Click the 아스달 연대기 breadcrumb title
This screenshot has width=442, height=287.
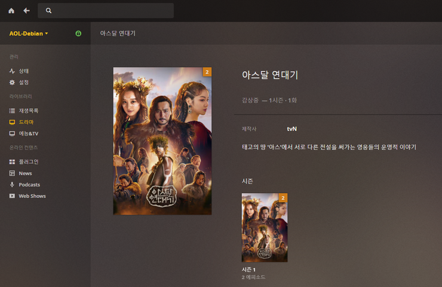coord(118,33)
